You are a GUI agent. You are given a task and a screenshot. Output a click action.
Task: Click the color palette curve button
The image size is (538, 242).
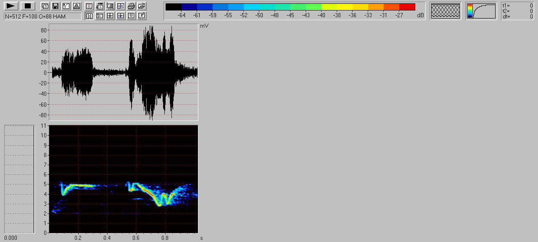[x=481, y=11]
